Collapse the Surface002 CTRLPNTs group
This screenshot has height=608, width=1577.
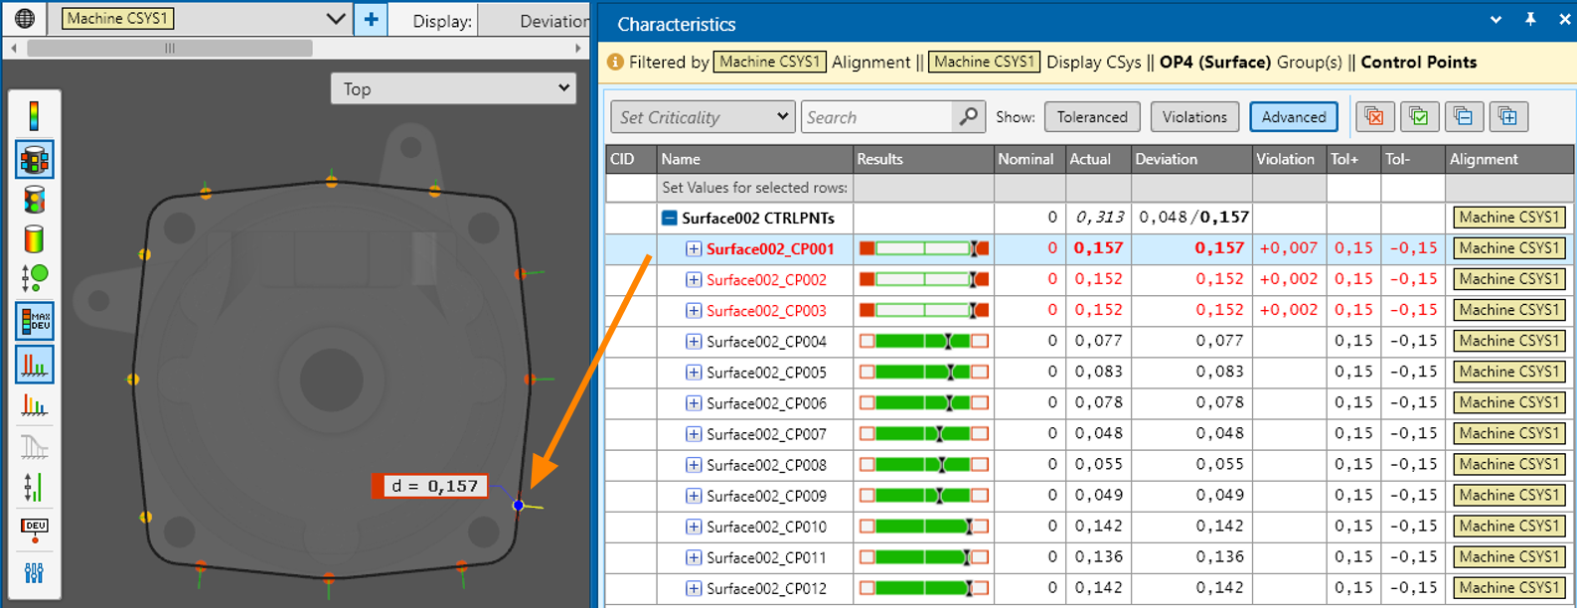pos(670,218)
